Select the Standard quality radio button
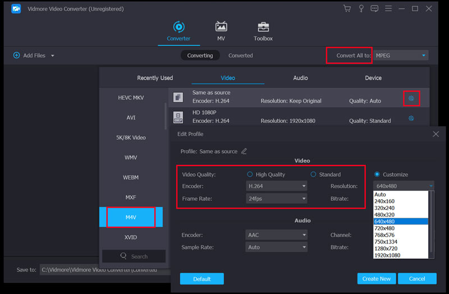The width and height of the screenshot is (449, 294). (313, 174)
